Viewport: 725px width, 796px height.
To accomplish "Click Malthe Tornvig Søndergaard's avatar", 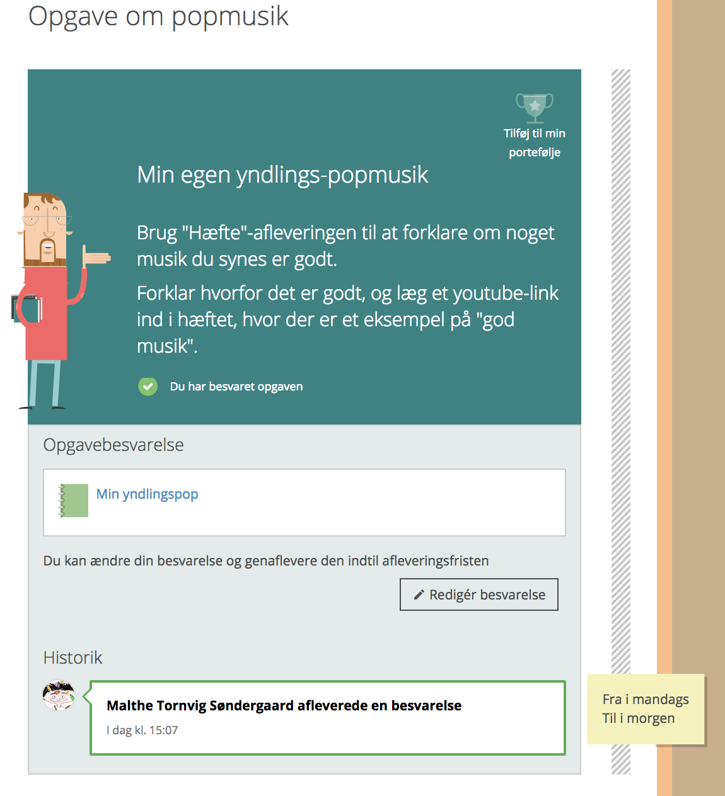I will pos(59,695).
